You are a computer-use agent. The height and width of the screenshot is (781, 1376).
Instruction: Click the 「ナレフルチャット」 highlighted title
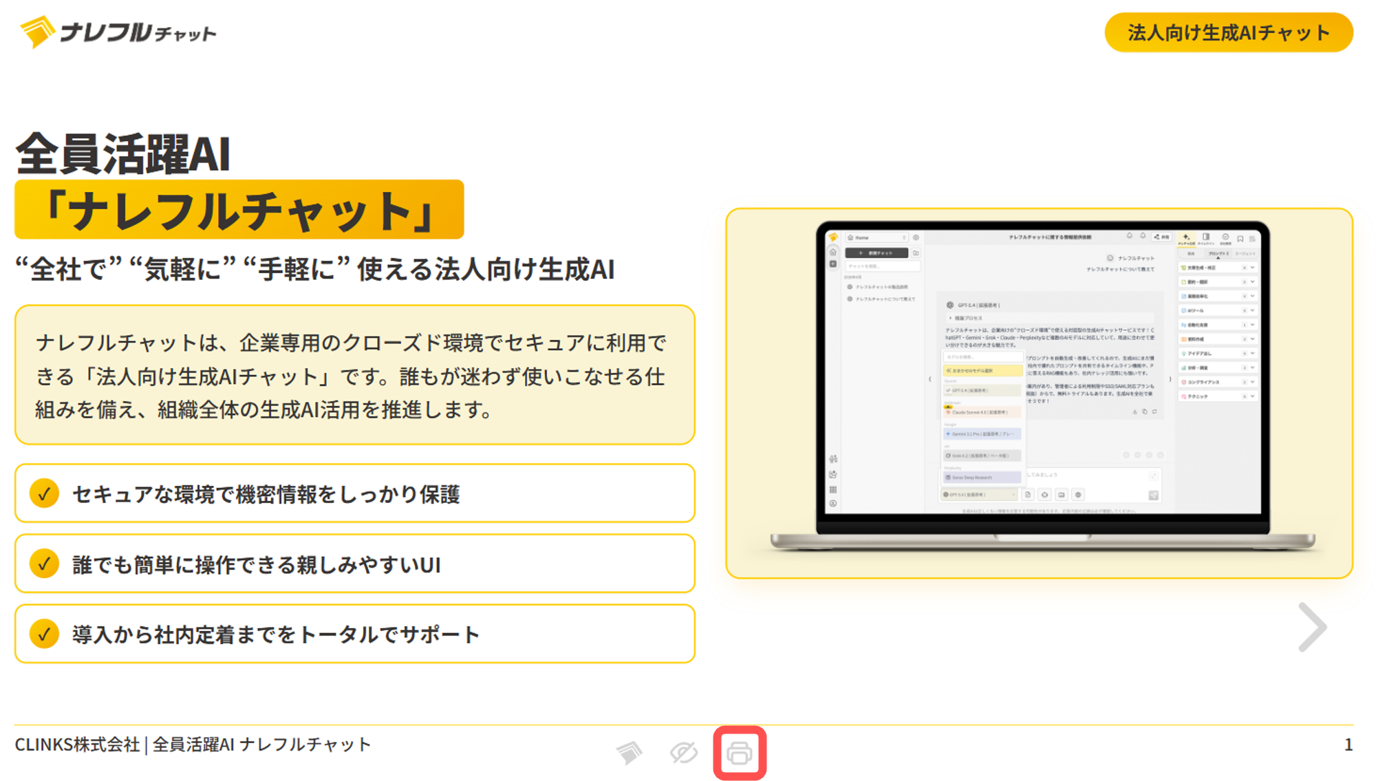(239, 210)
